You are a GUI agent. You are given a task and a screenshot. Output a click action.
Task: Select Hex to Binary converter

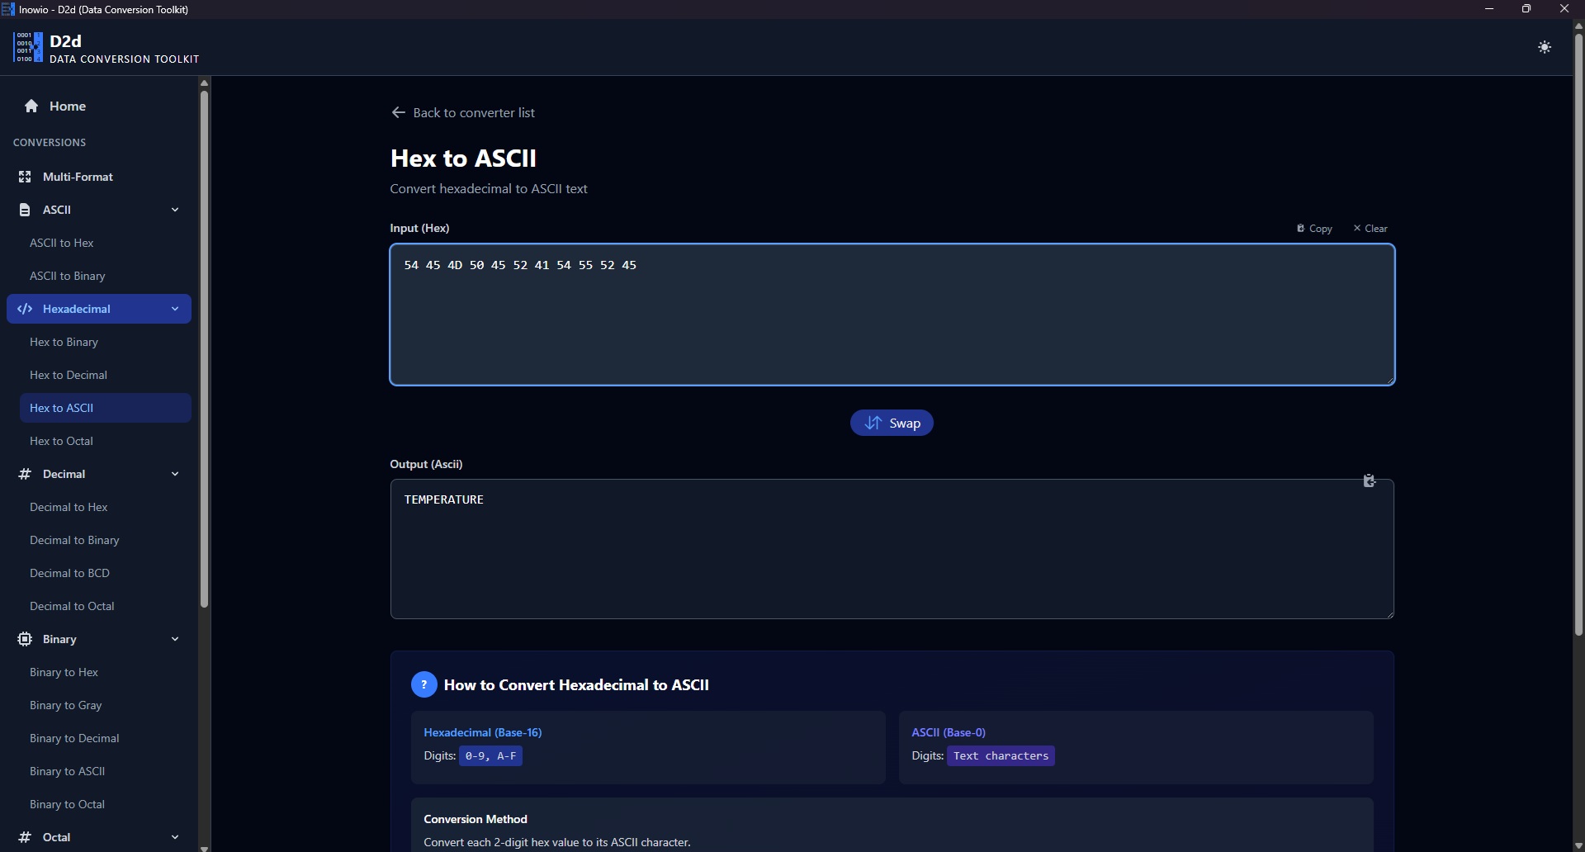point(106,342)
